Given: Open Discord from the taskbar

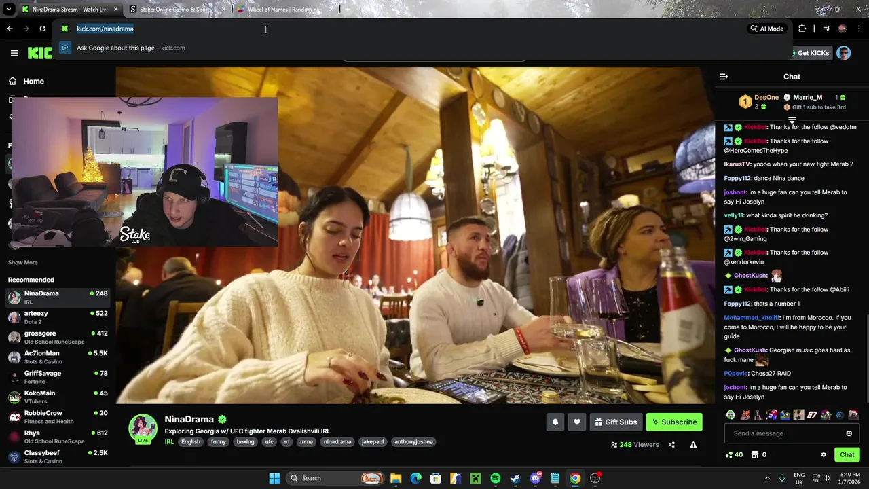Looking at the screenshot, I should (536, 478).
